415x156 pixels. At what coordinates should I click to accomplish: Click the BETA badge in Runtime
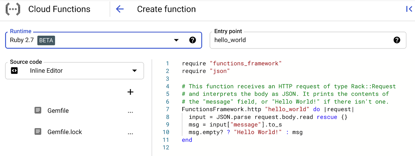pos(46,40)
